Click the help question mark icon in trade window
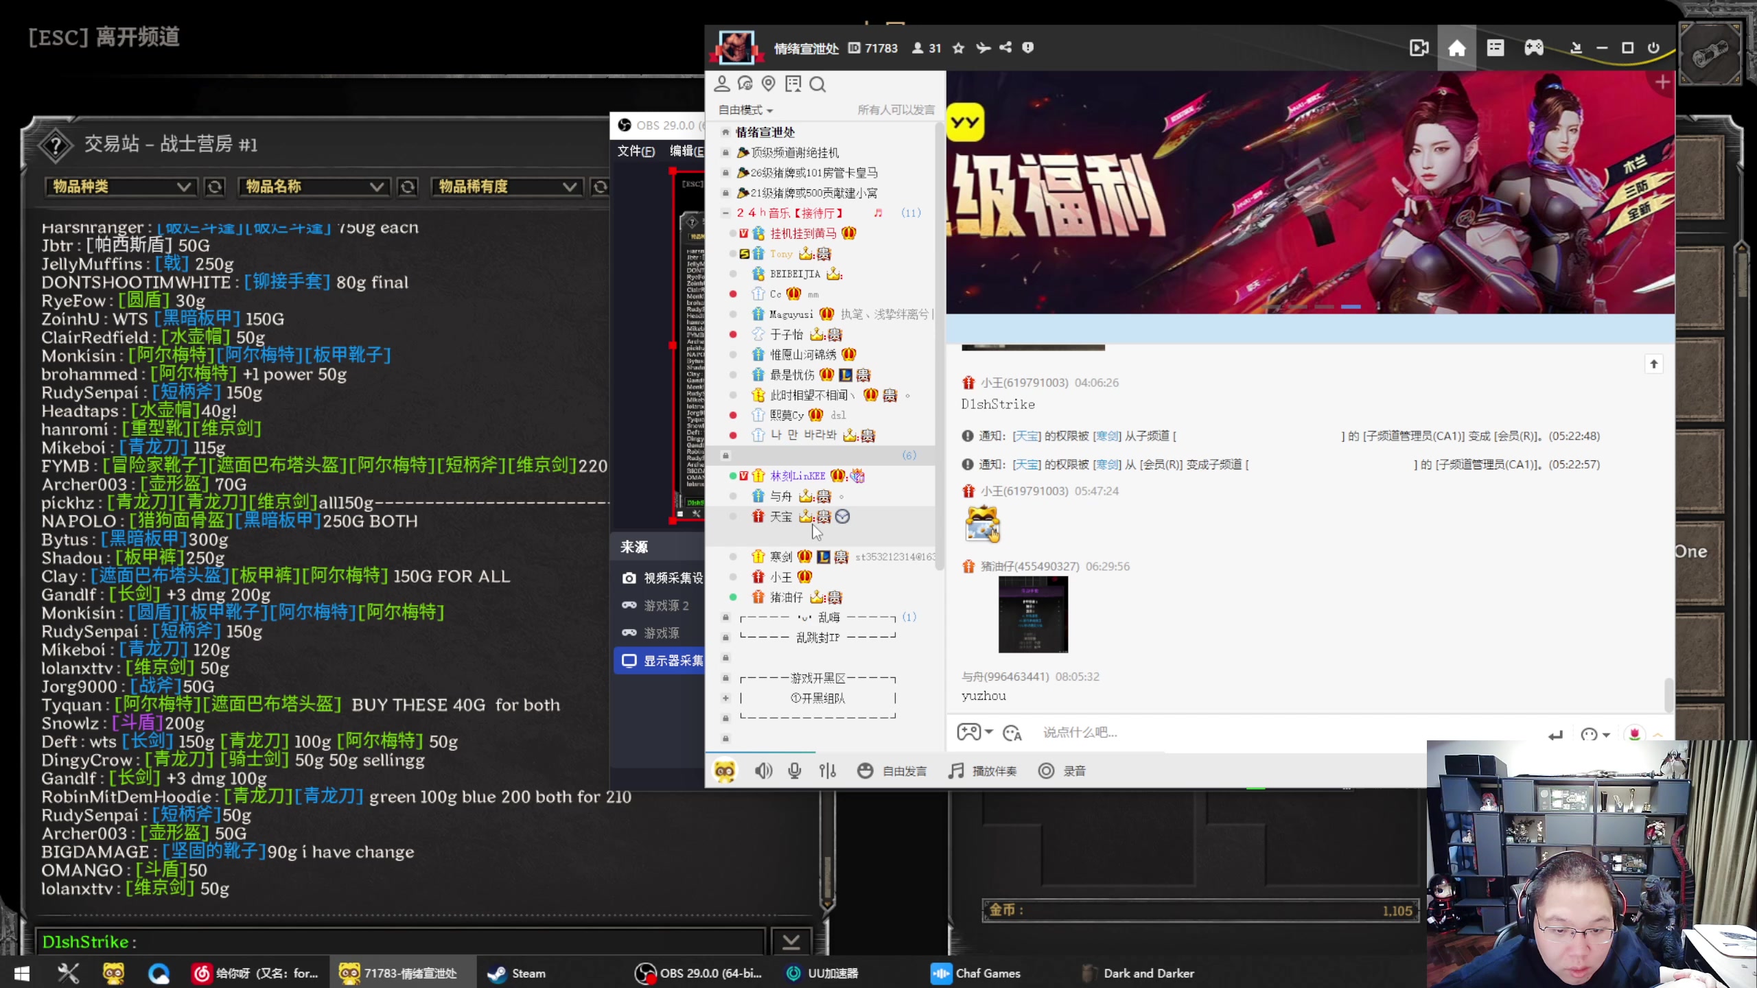Viewport: 1757px width, 988px height. (56, 145)
